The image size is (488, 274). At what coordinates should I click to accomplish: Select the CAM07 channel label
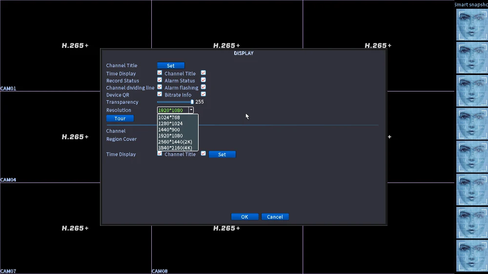pyautogui.click(x=8, y=271)
